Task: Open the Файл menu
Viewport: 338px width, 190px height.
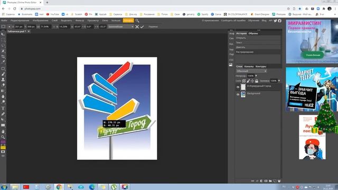Action: pos(4,21)
